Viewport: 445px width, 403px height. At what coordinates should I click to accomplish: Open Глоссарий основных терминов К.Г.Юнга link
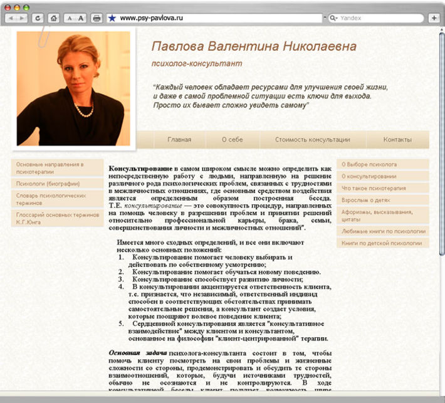point(57,218)
